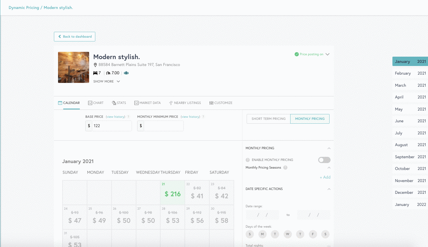Select January 22 cell priced $41
Screen dimensions: 428x247
[x=197, y=192]
